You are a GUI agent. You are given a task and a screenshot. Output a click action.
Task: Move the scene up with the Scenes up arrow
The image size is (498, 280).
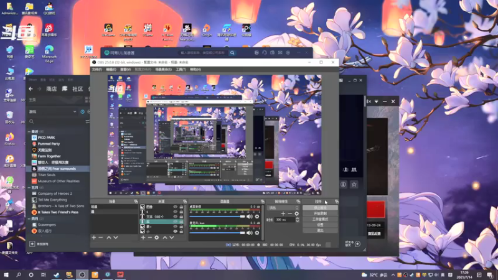coord(109,238)
